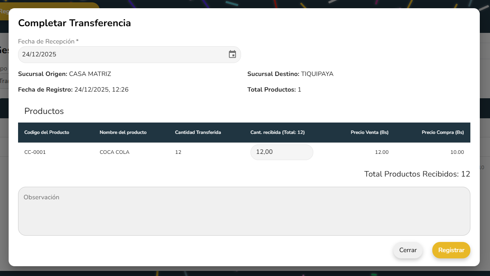Viewport: 490px width, 276px height.
Task: Click the Total Productos Recibidos text
Action: [x=417, y=174]
